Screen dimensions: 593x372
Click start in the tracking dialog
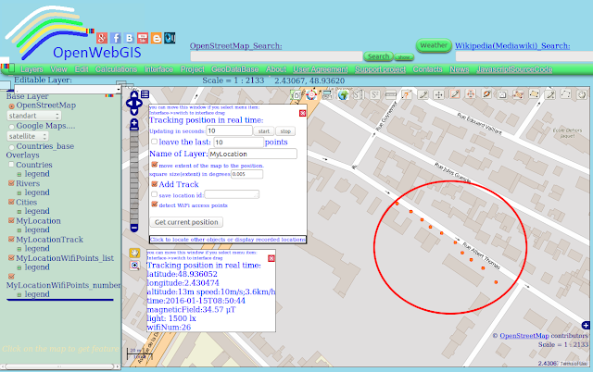[263, 131]
